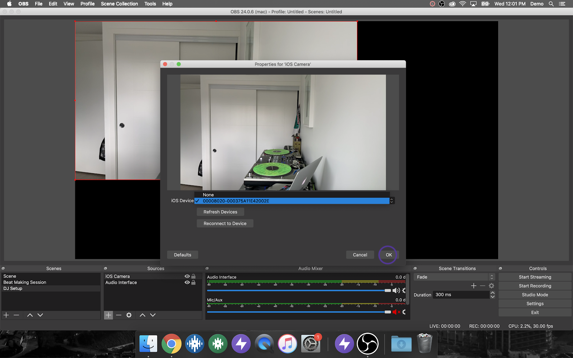Viewport: 573px width, 358px height.
Task: Hide the iOS Camera source
Action: pyautogui.click(x=187, y=276)
